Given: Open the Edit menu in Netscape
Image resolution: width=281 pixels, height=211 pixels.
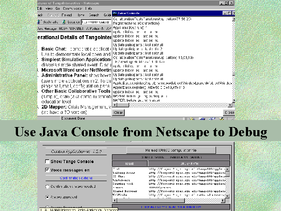Looking at the screenshot, I should point(40,8).
